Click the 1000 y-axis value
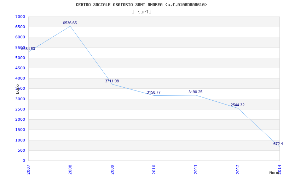Image resolution: width=283 pixels, height=176 pixels. pos(20,140)
